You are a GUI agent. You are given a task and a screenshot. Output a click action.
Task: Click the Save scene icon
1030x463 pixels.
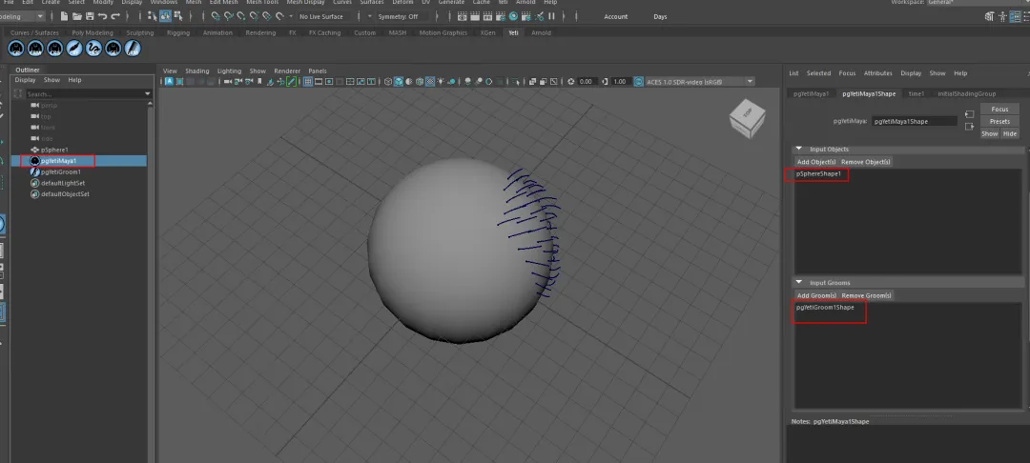[90, 16]
